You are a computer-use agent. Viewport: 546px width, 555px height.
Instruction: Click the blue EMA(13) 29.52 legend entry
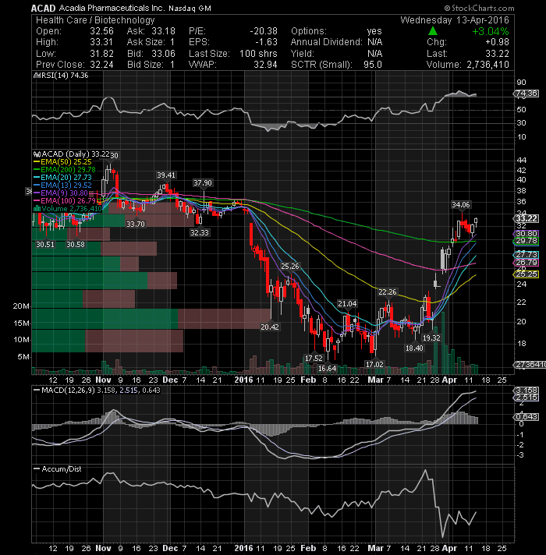click(x=62, y=185)
